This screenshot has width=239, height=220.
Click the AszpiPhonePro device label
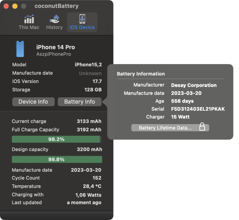(x=53, y=54)
